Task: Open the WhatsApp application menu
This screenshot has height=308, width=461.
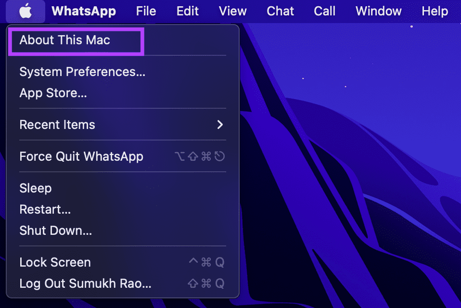Action: click(x=84, y=11)
